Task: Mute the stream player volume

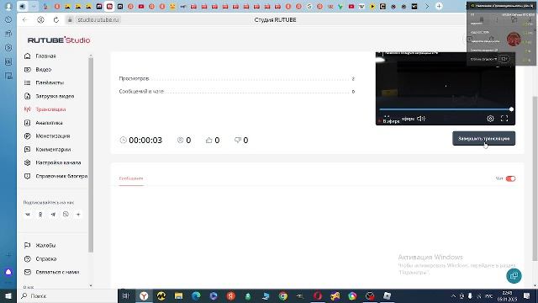Action: [x=421, y=119]
